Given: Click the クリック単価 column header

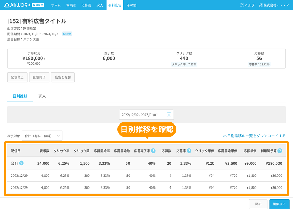Looking at the screenshot, I should coord(205,151).
